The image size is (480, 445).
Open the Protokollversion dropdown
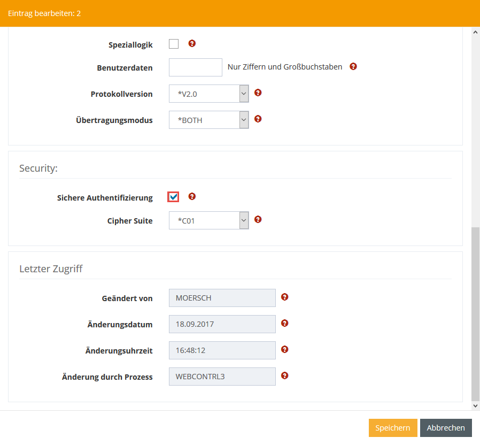click(x=209, y=94)
